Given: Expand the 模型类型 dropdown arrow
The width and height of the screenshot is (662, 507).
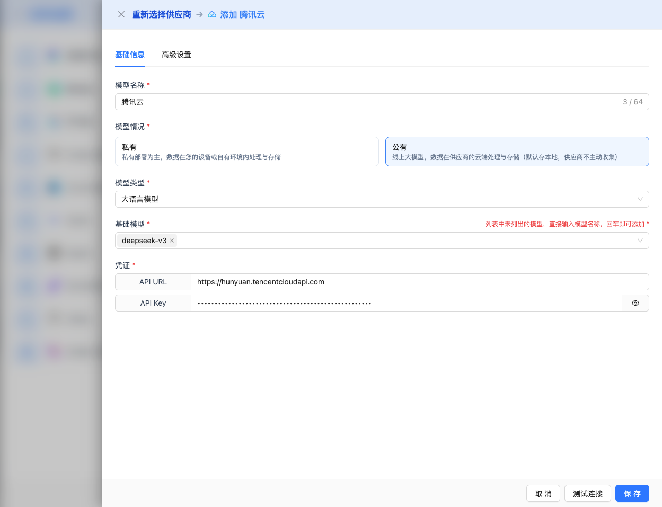Looking at the screenshot, I should pos(640,199).
